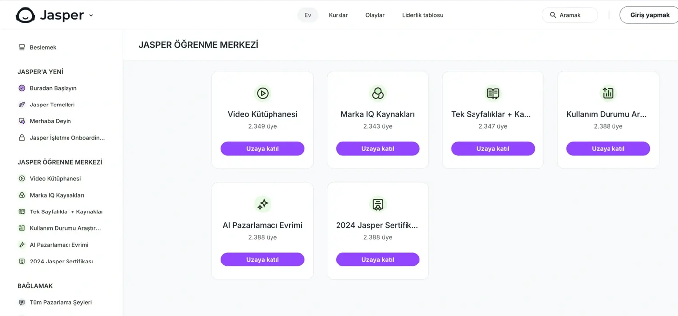Go to Beslemek feed in sidebar
Image resolution: width=678 pixels, height=316 pixels.
[43, 47]
